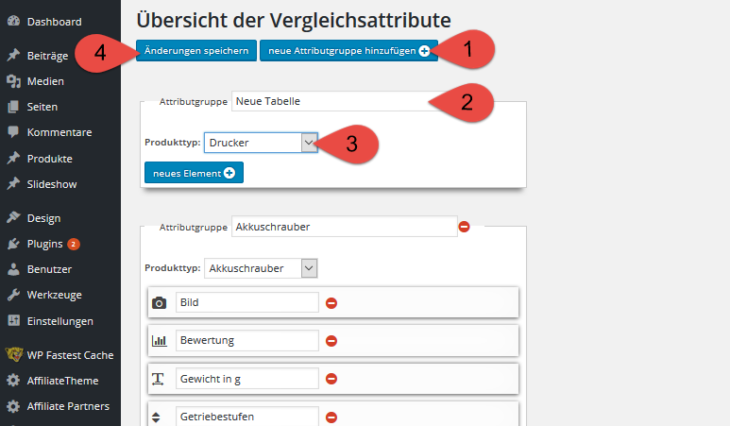Remove the Akkuschrauber attribute group
The width and height of the screenshot is (730, 426).
coord(465,227)
